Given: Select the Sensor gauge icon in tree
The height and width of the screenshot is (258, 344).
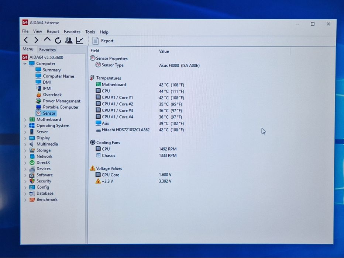Looking at the screenshot, I should click(39, 113).
